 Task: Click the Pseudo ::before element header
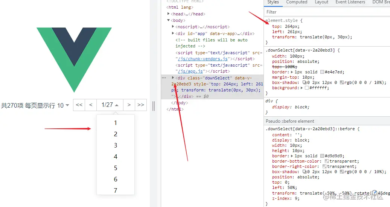tap(327, 121)
